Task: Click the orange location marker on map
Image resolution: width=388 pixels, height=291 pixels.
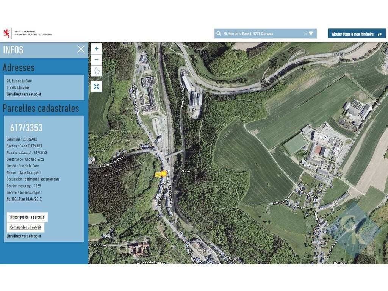Action: [x=164, y=174]
